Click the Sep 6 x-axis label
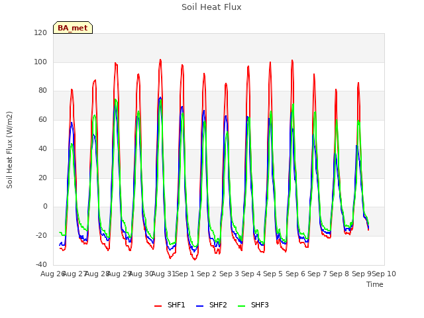 point(295,274)
